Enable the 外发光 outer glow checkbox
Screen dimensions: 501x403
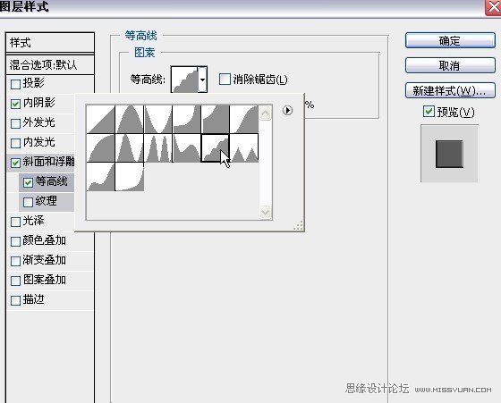coord(15,123)
